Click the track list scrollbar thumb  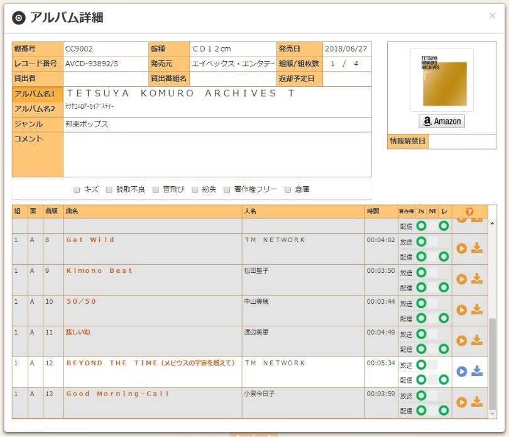492,364
